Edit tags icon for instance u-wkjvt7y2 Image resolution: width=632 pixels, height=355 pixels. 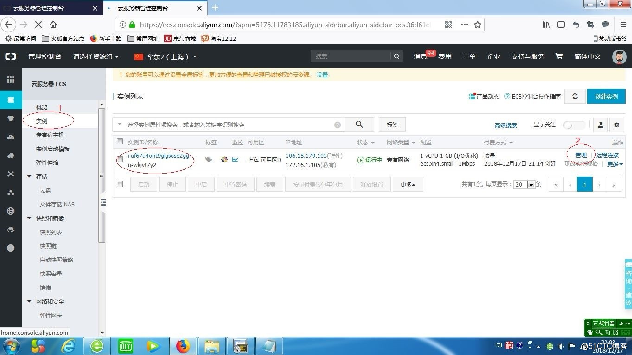point(209,160)
